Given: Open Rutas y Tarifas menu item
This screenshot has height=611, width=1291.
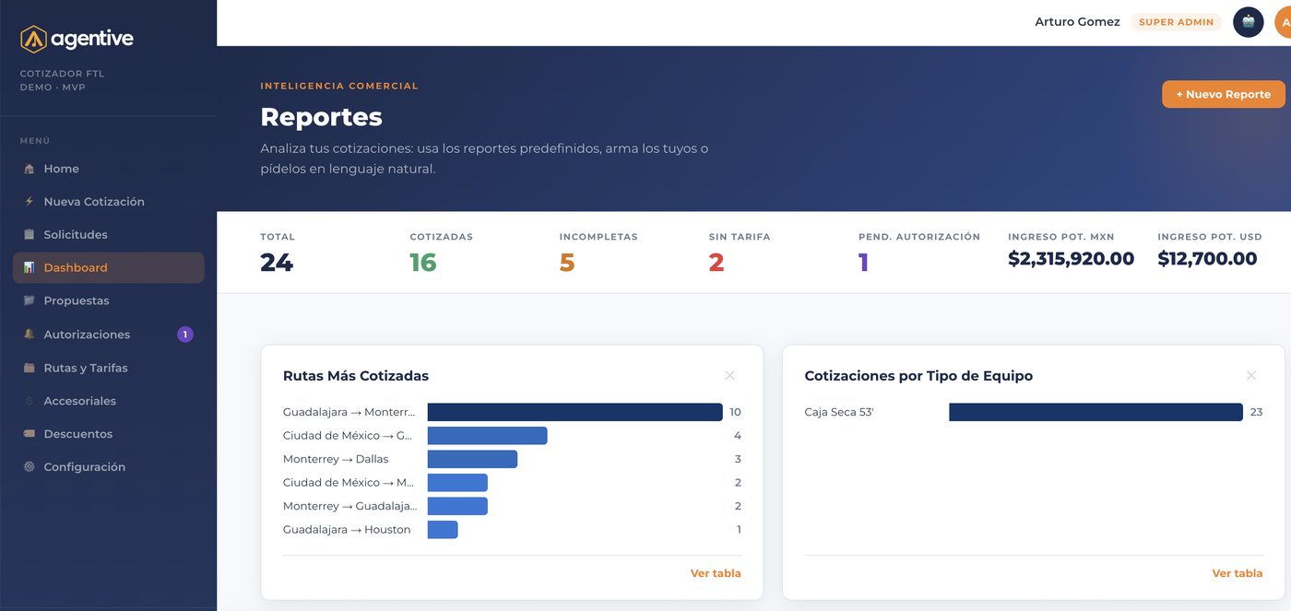Looking at the screenshot, I should [x=109, y=368].
